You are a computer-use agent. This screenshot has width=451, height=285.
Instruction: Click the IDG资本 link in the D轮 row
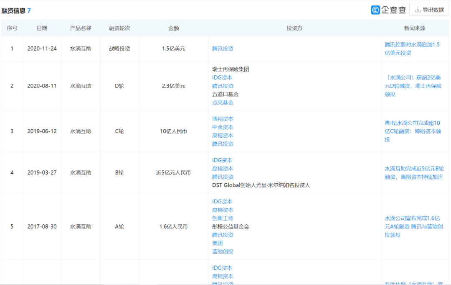click(x=223, y=77)
